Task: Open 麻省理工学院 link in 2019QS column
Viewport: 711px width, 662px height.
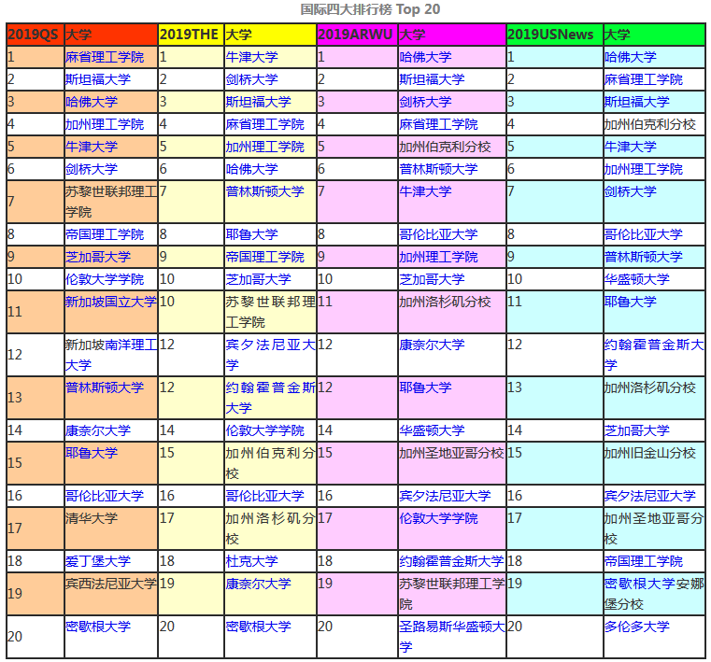Action: 105,57
